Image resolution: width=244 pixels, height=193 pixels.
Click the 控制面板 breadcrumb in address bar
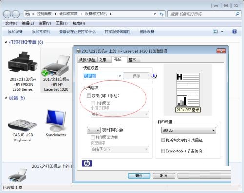coord(44,14)
